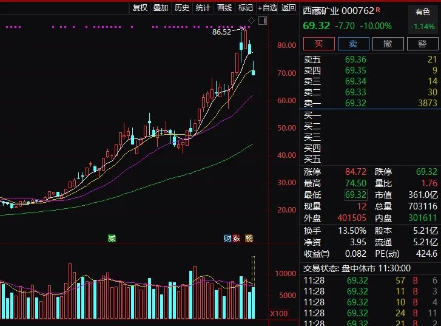
Task: Click tick trade row with volume 57
Action: tap(370, 280)
